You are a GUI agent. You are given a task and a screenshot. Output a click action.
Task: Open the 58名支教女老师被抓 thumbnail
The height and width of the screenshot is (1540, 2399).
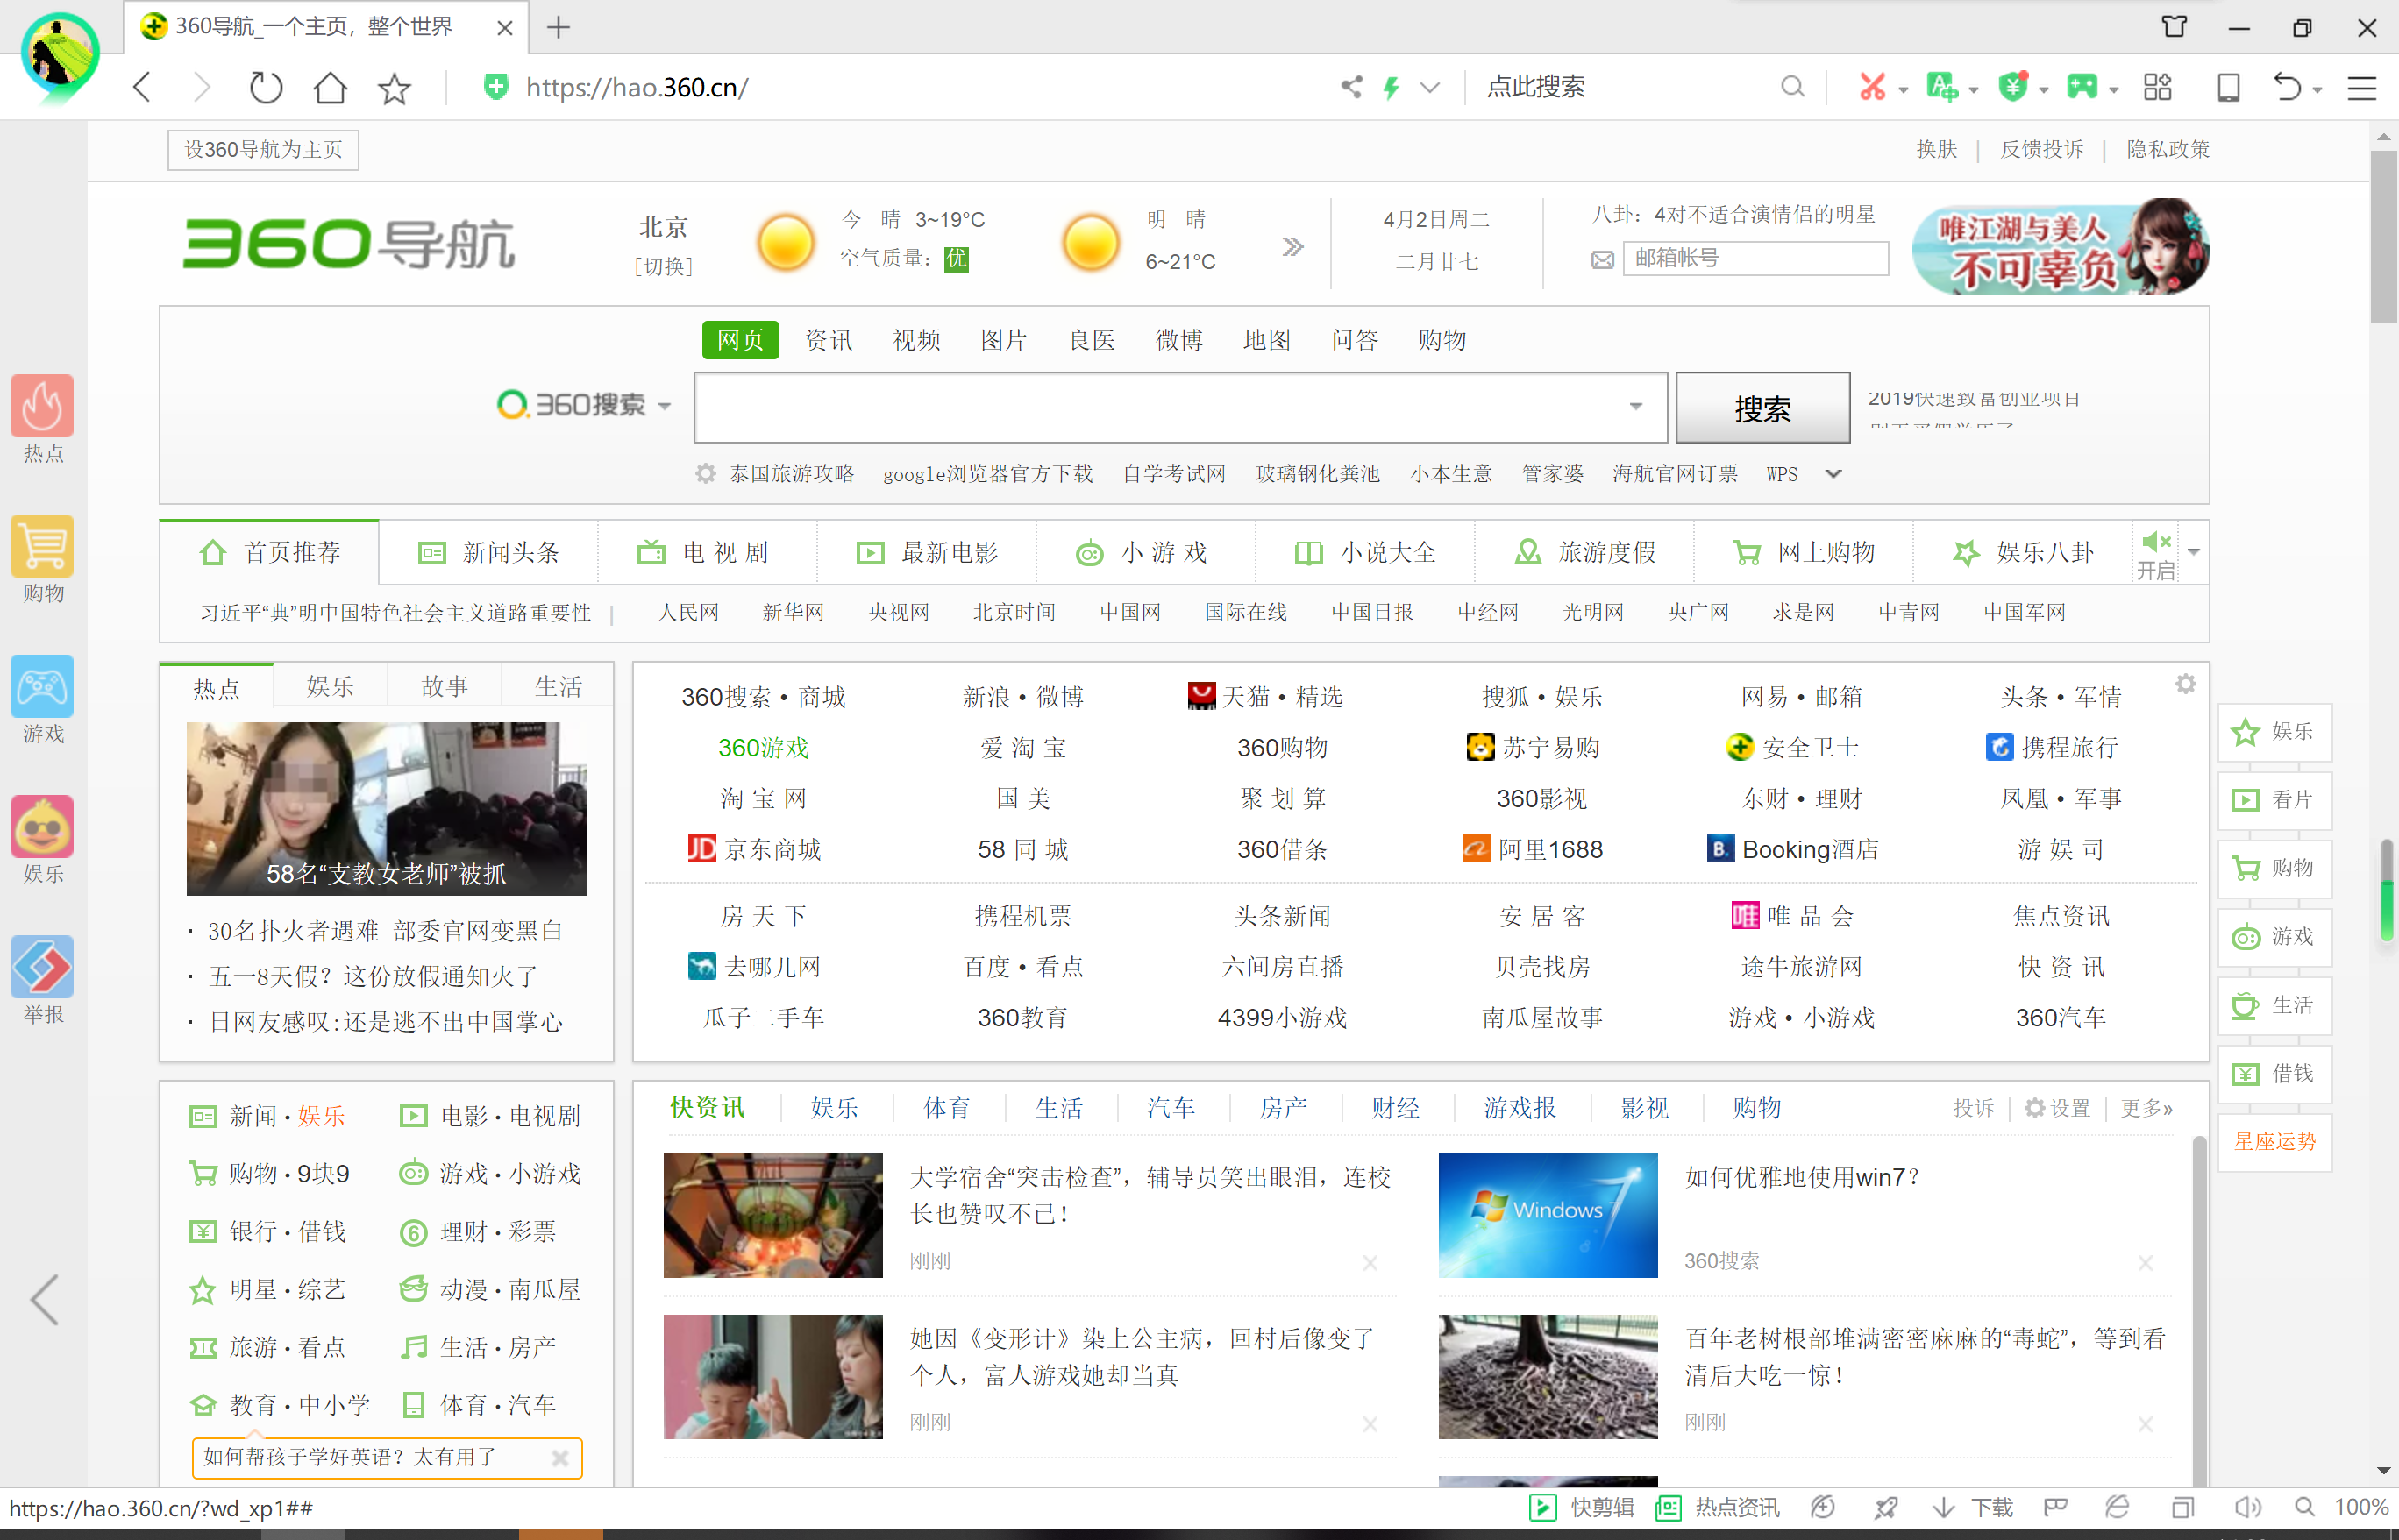[386, 808]
